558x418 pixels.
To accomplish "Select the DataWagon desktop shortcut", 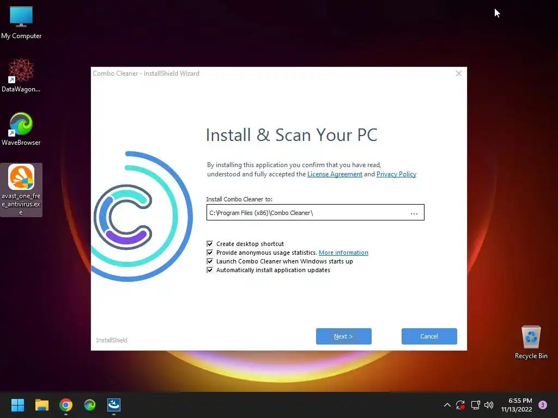I will pyautogui.click(x=21, y=75).
